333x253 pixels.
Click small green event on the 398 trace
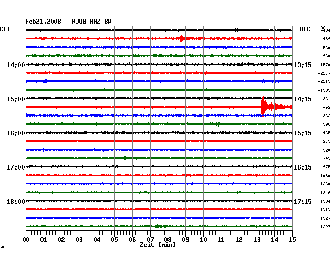coord(218,124)
